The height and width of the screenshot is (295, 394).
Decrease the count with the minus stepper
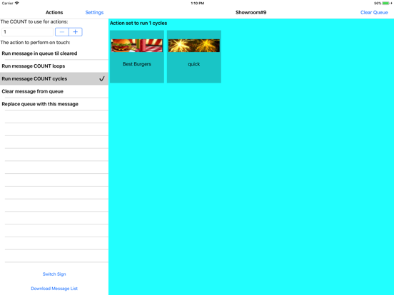pos(62,32)
